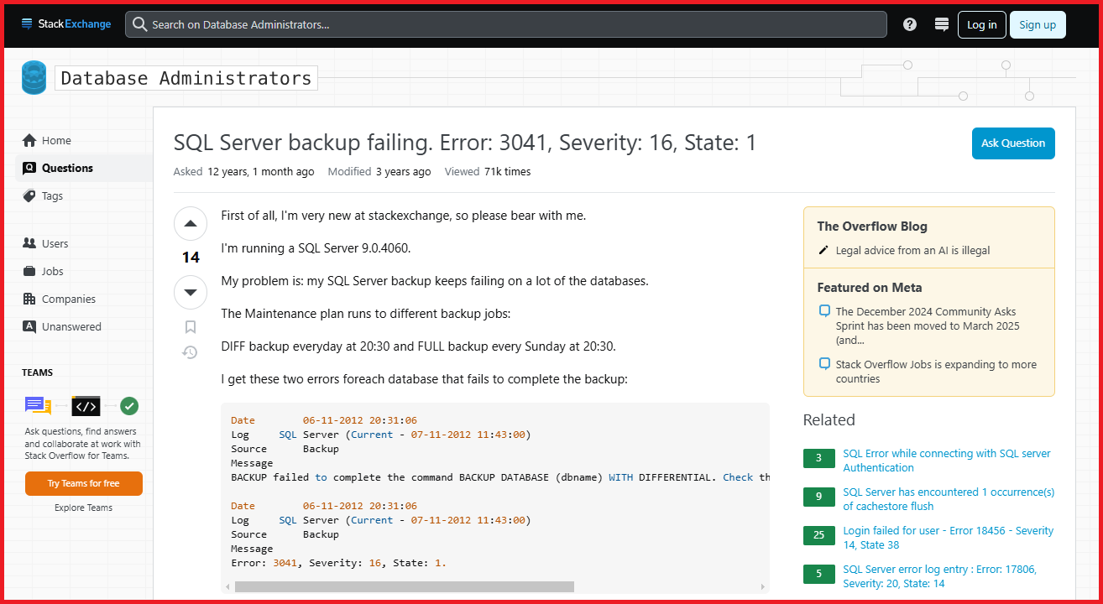This screenshot has width=1103, height=604.
Task: Click the Viewed 71k times text
Action: pos(488,171)
